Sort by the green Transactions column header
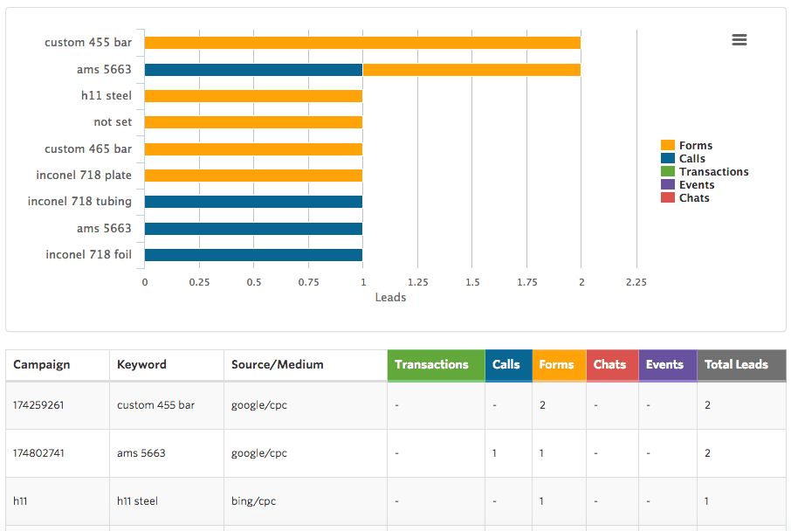 (436, 365)
